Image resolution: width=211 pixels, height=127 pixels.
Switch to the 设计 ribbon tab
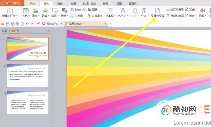coord(60,4)
